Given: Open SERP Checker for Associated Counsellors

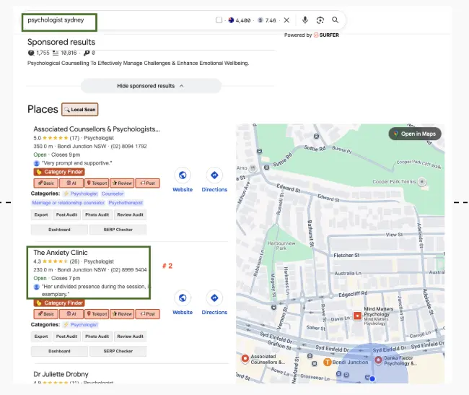Looking at the screenshot, I should click(118, 230).
